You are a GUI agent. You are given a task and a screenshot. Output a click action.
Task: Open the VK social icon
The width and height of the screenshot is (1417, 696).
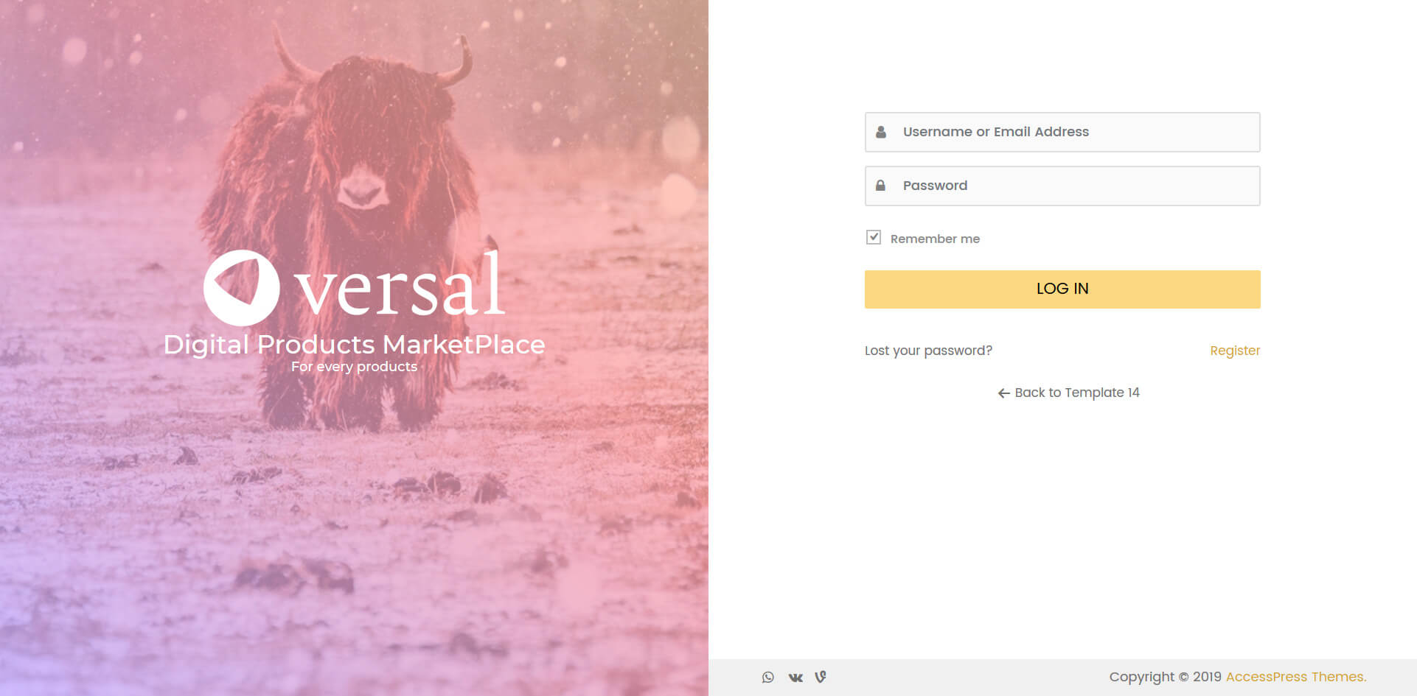(x=795, y=678)
